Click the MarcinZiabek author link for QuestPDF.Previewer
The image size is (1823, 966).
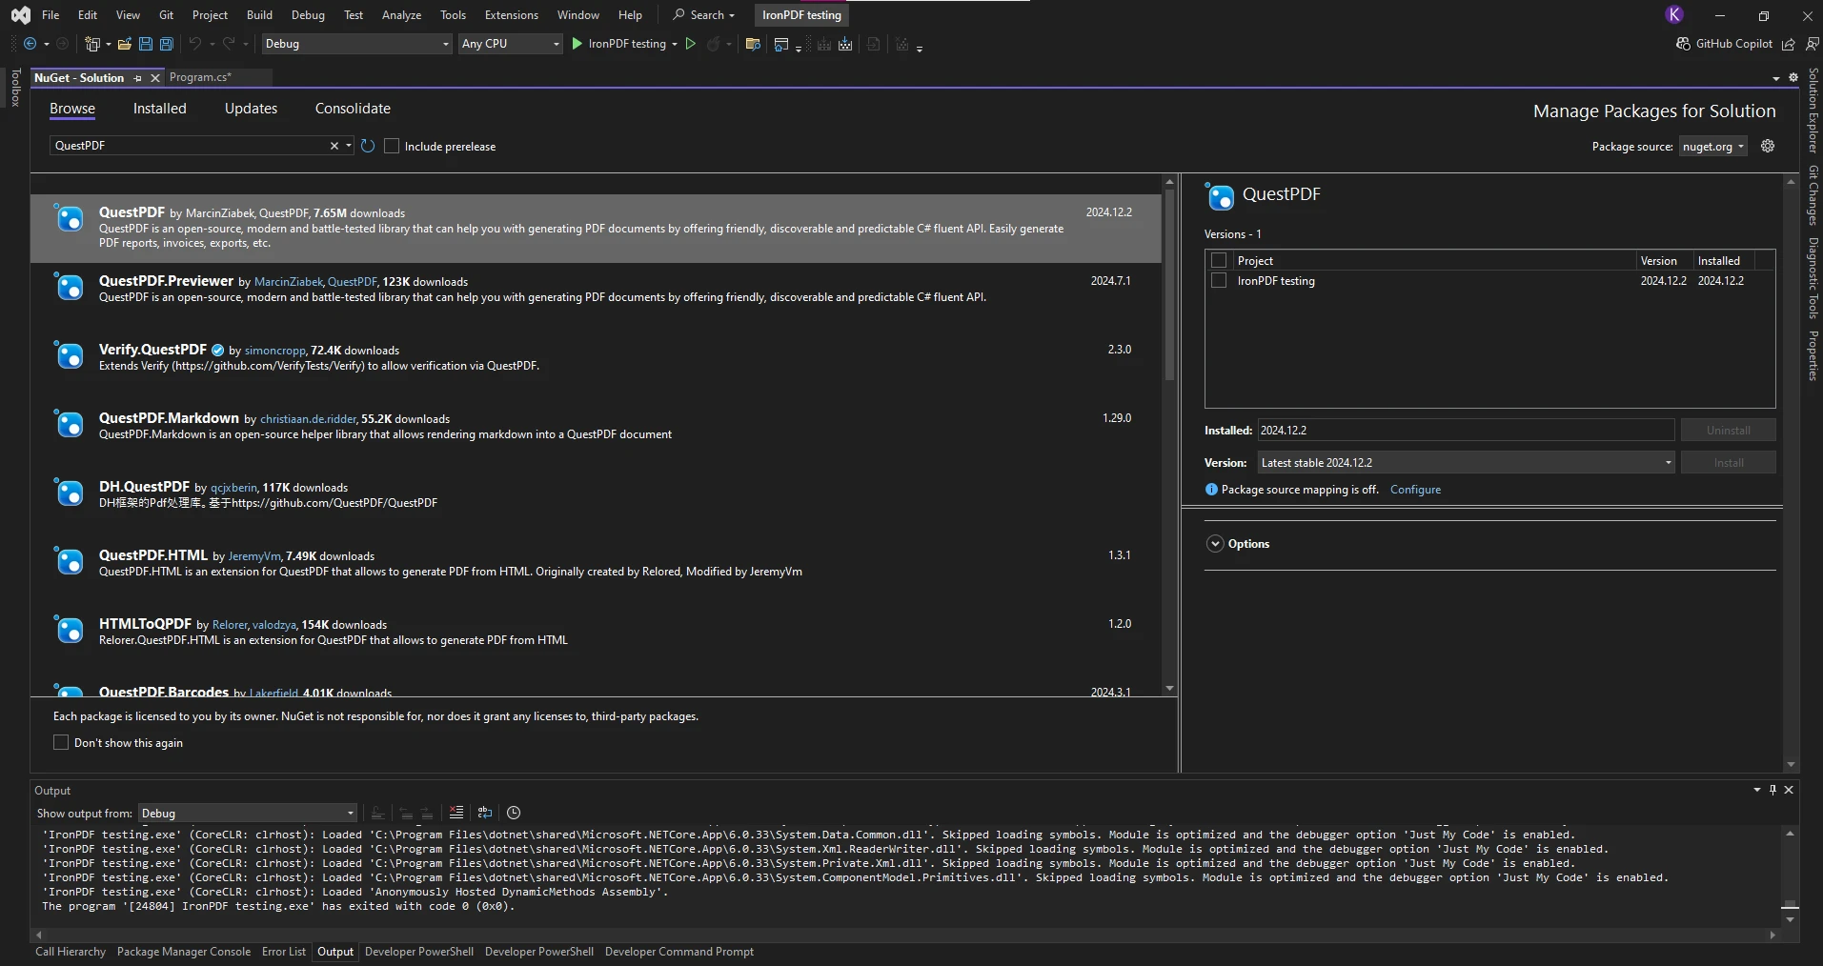tap(289, 282)
